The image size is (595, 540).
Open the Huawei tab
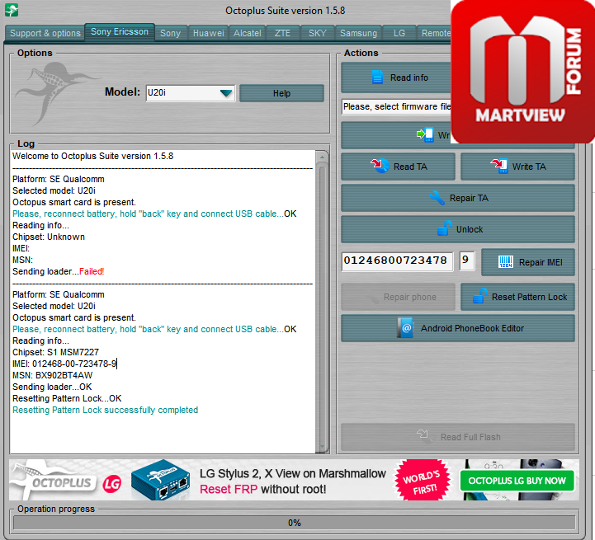pos(208,33)
